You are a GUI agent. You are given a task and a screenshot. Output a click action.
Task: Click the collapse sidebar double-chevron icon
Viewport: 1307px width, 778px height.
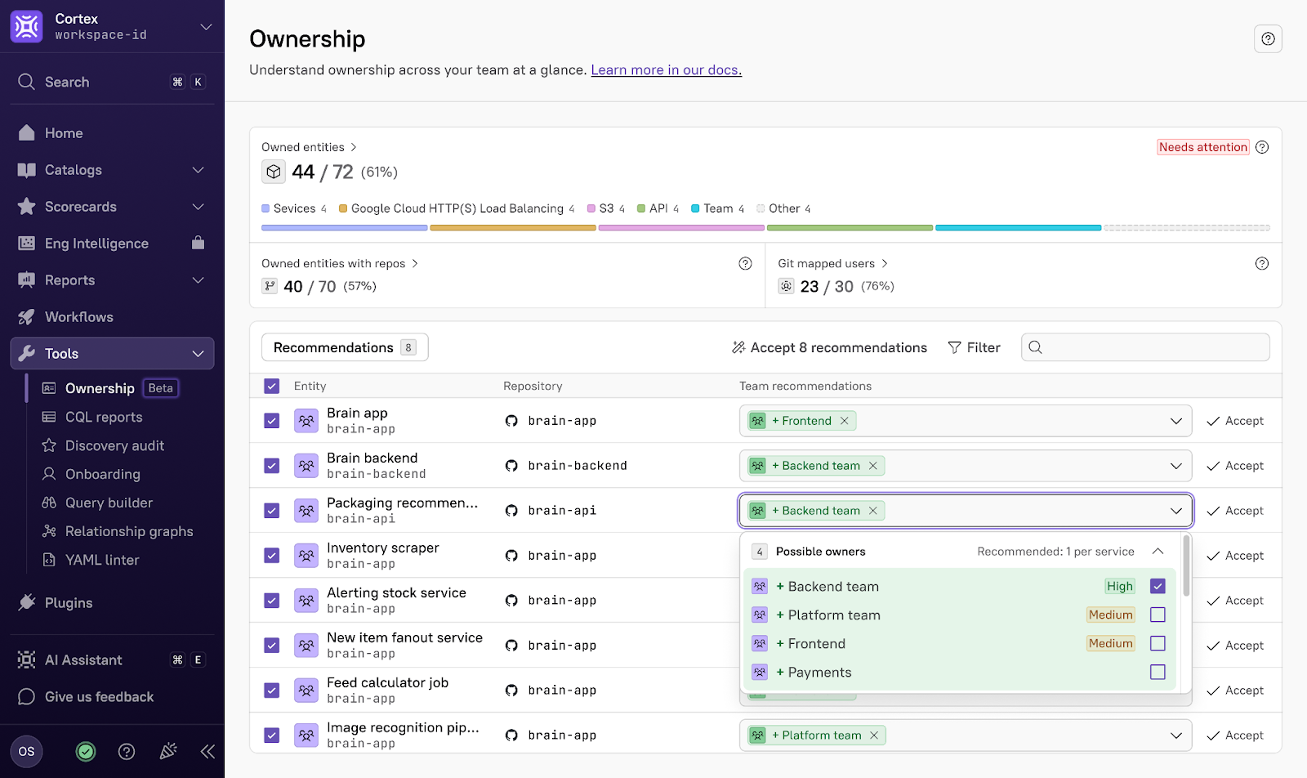tap(207, 752)
